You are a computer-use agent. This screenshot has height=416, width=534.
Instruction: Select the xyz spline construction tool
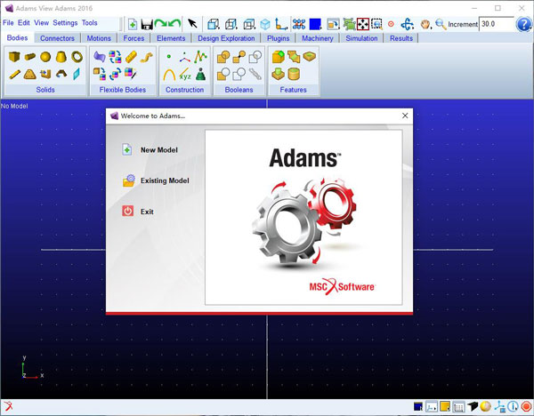185,74
